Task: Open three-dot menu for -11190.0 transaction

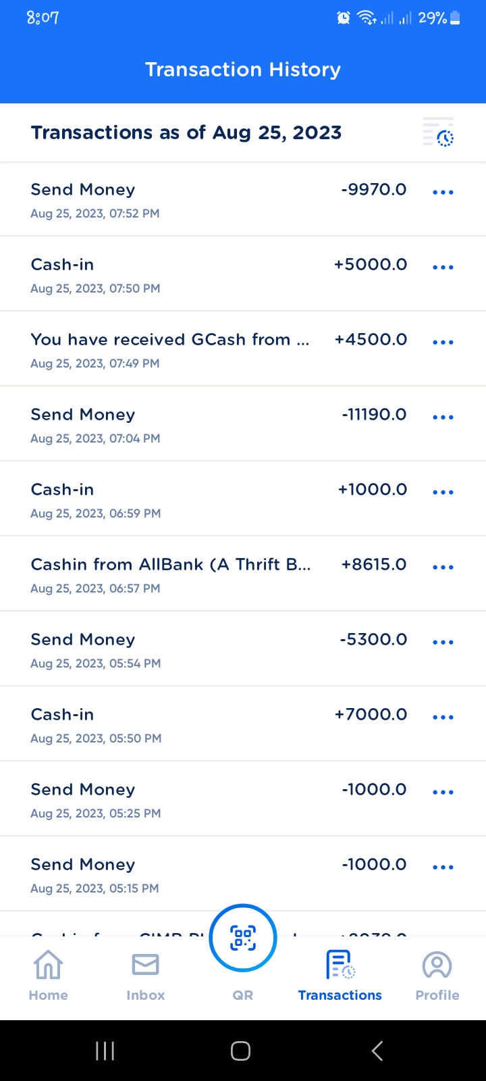Action: click(x=443, y=418)
